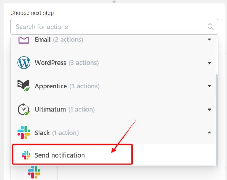Expand the Email actions arrow

pos(209,40)
